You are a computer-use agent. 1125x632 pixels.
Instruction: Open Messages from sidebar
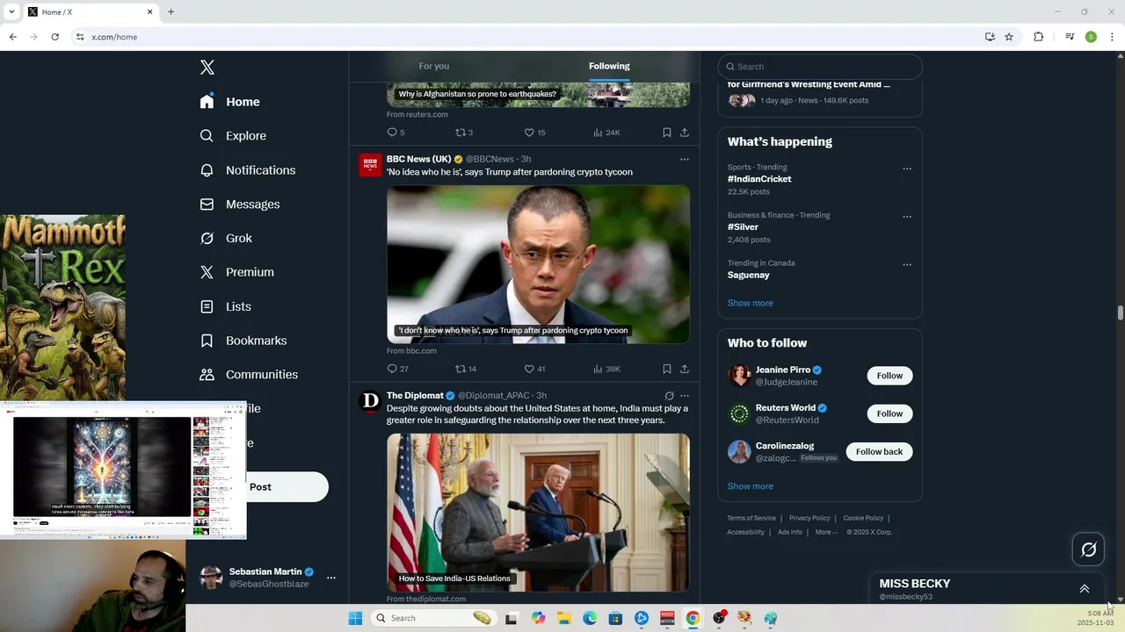coord(240,205)
